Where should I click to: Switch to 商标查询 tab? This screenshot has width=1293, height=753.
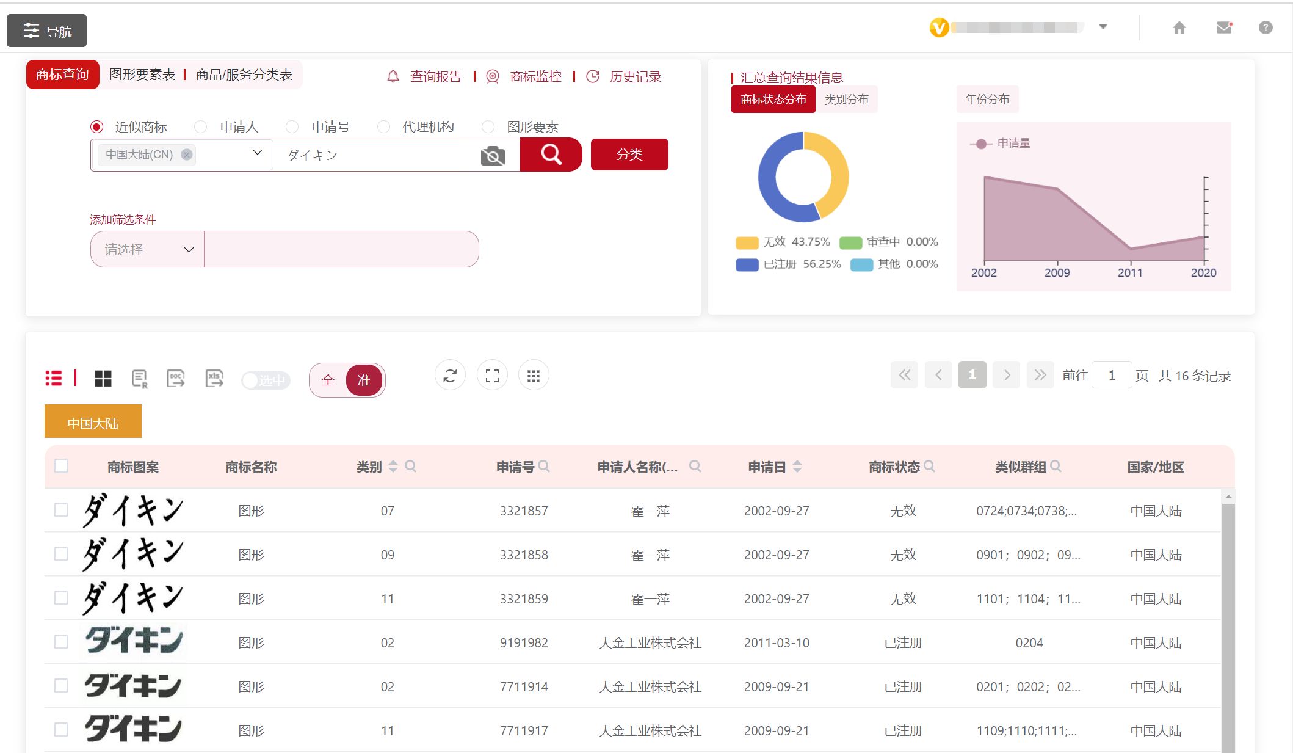(62, 75)
